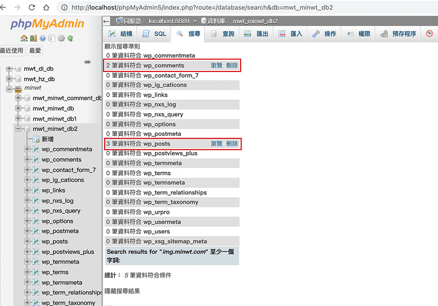Click 新增 to create a new table
The width and height of the screenshot is (438, 306).
[x=47, y=139]
